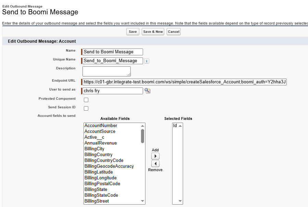Click into the Endpoint URL field
The height and width of the screenshot is (207, 308).
(x=185, y=82)
